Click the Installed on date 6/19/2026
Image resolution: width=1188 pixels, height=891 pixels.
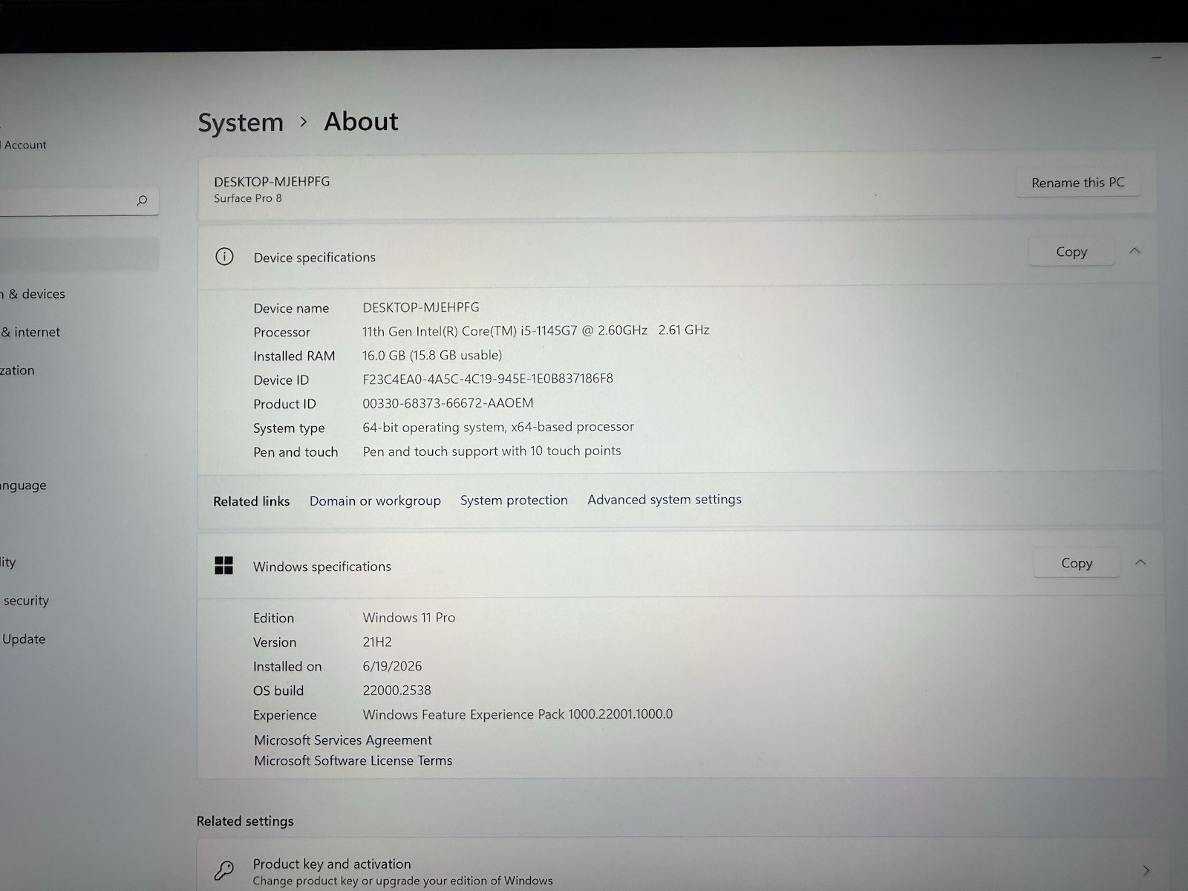[392, 667]
